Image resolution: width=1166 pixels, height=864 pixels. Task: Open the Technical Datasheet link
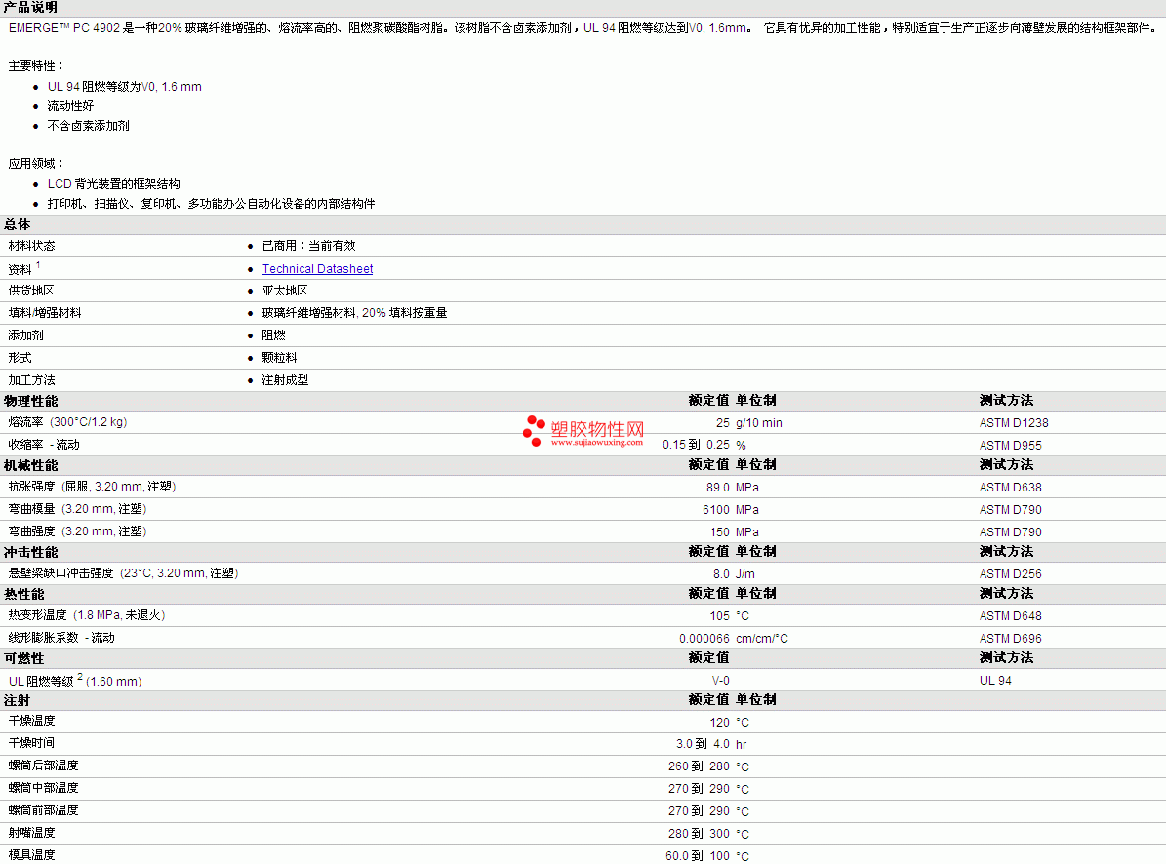[x=317, y=269]
